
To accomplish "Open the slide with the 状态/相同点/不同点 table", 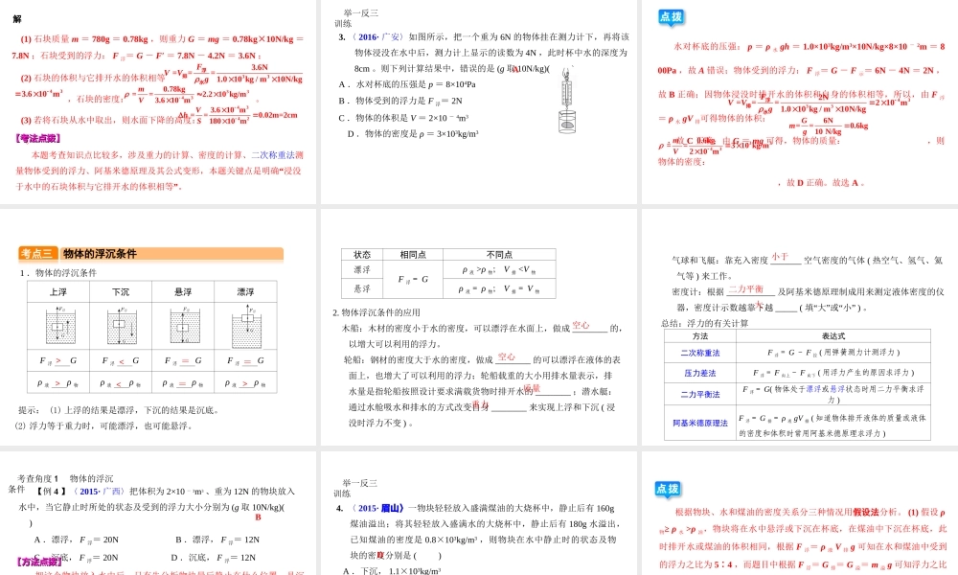I will (x=478, y=328).
